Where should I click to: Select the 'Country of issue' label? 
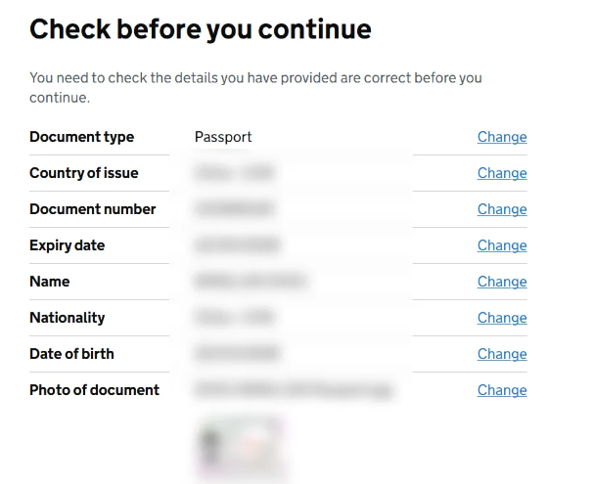coord(84,173)
